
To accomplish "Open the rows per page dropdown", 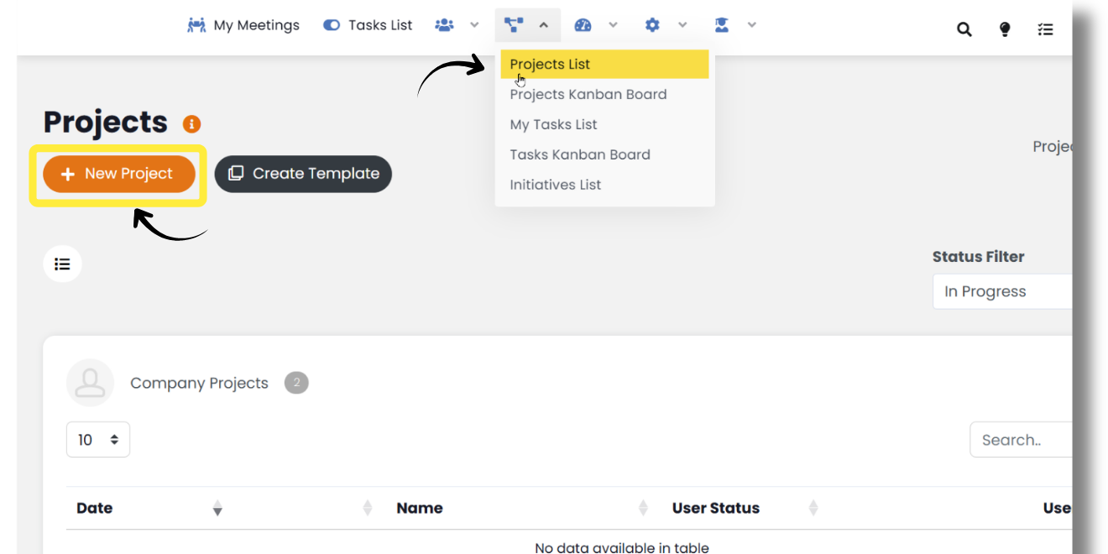I will (x=98, y=440).
